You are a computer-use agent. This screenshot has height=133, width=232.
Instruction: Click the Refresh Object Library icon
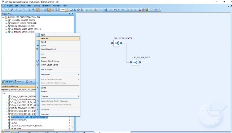[x=38, y=61]
